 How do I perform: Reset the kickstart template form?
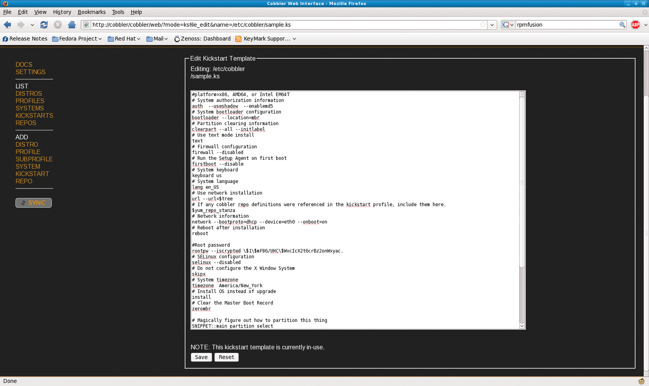[x=226, y=357]
